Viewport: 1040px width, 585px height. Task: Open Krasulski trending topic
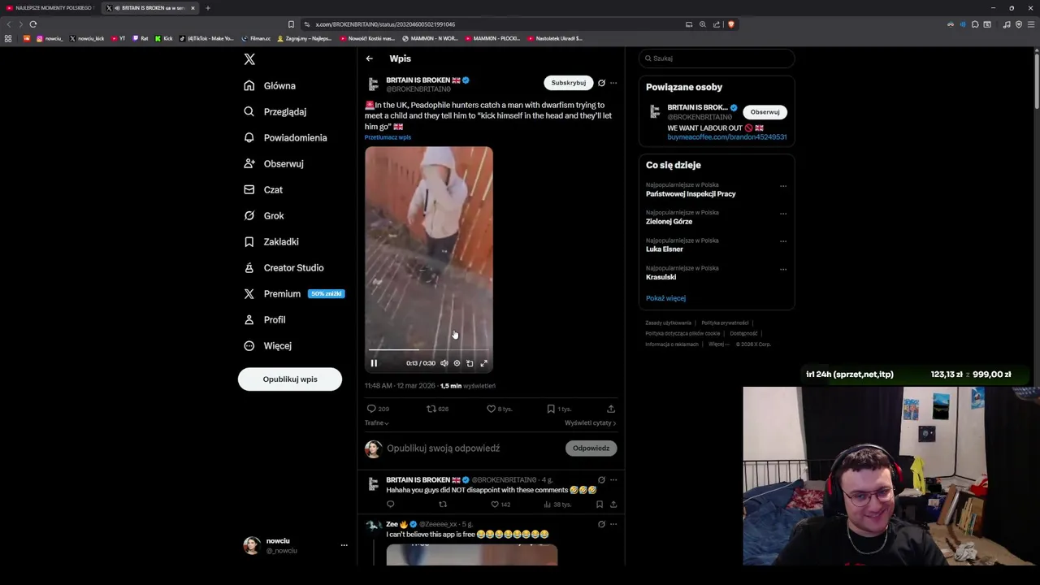coord(661,277)
